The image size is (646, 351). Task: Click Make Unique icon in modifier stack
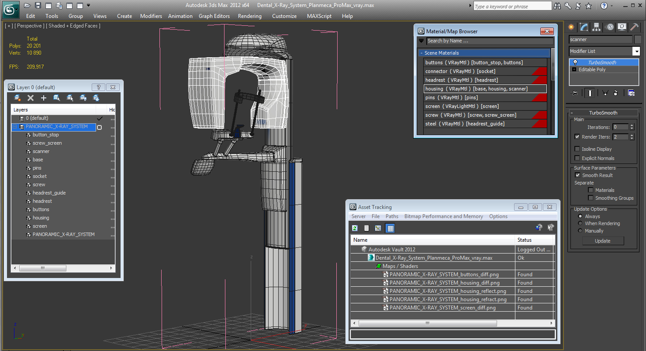point(605,93)
